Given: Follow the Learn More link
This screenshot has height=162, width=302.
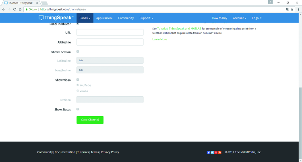Looking at the screenshot, I should (159, 39).
